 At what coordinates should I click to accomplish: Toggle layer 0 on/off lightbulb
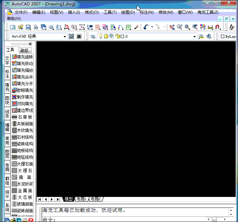click(x=101, y=36)
